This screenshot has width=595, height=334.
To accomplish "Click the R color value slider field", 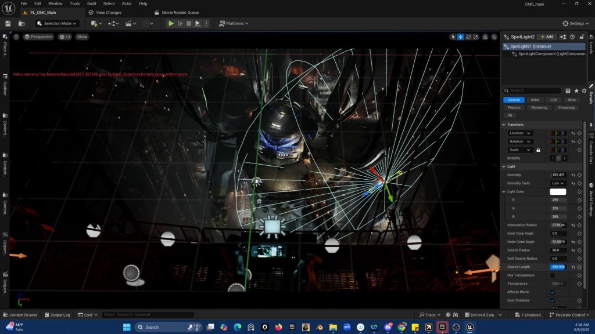I will pyautogui.click(x=558, y=200).
